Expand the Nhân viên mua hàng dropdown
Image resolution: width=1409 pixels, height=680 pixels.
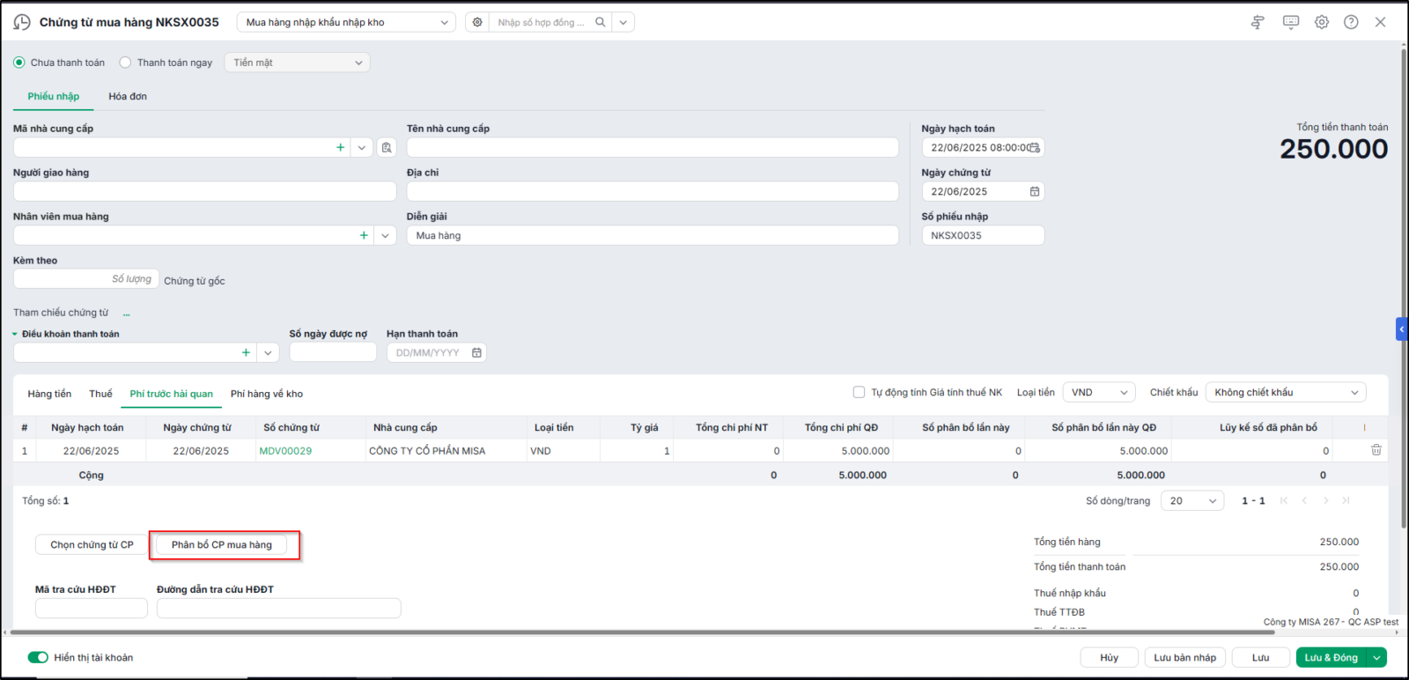[x=385, y=235]
